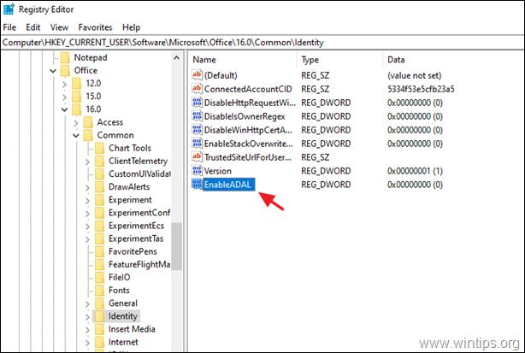Select the EnableADAL value name
Viewport: 525px width, 353px height.
227,185
